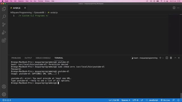
Task: Open the Run menu
Action: [x=35, y=1]
